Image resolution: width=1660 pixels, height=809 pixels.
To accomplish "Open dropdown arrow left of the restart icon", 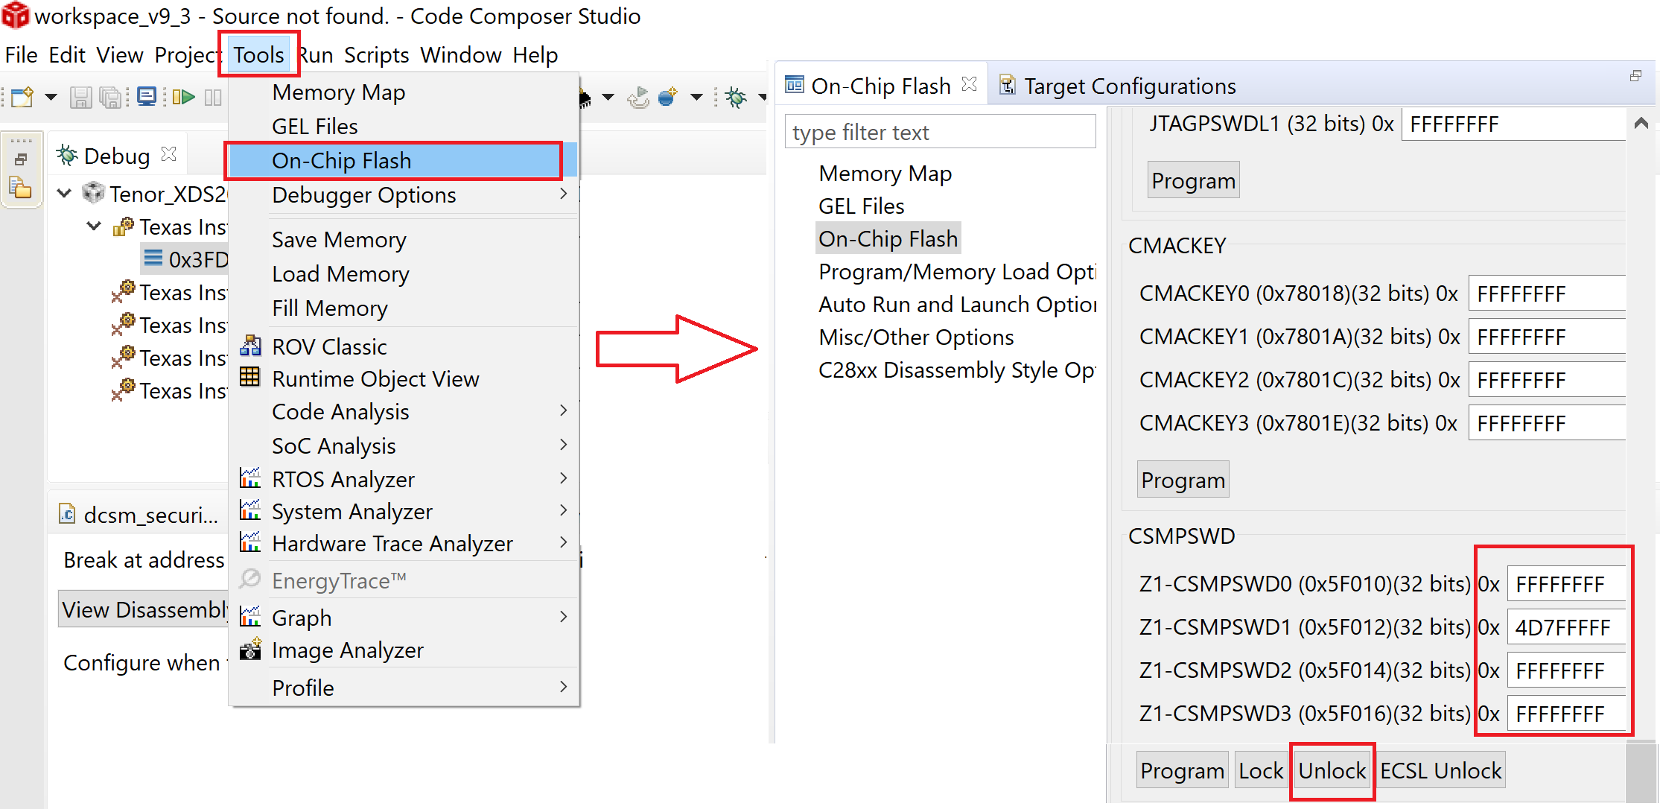I will (x=608, y=96).
